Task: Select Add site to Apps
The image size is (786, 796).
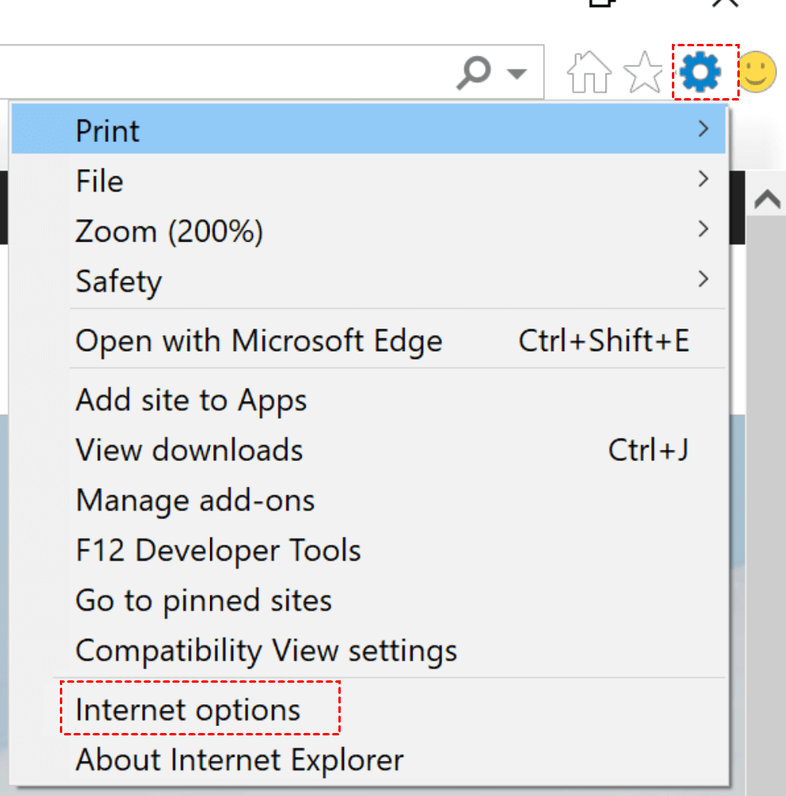Action: pos(192,400)
